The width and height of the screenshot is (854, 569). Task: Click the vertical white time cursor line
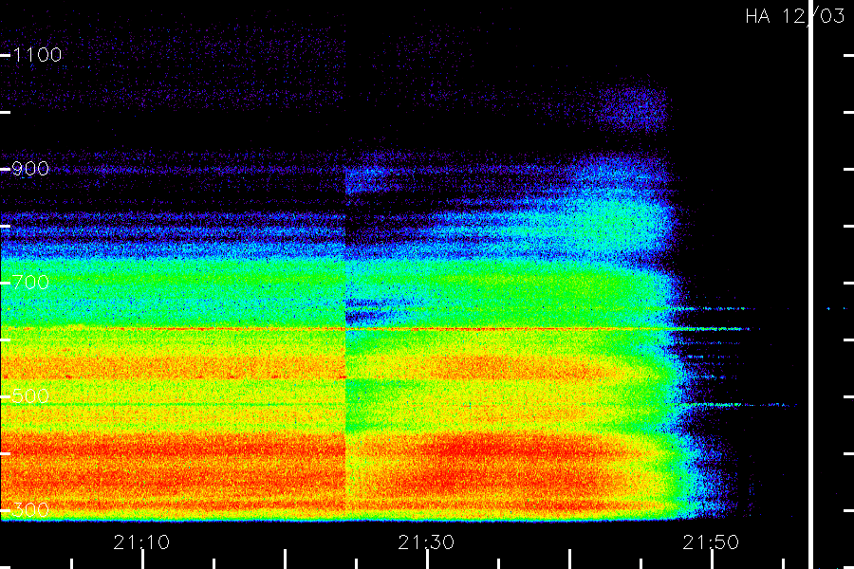[x=811, y=284]
